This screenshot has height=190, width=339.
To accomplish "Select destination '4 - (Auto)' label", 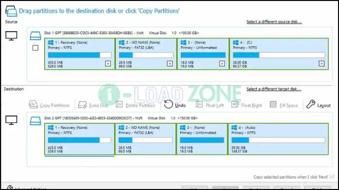I will tap(247, 127).
